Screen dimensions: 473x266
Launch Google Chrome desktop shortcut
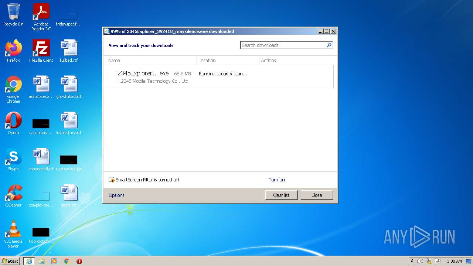point(13,89)
